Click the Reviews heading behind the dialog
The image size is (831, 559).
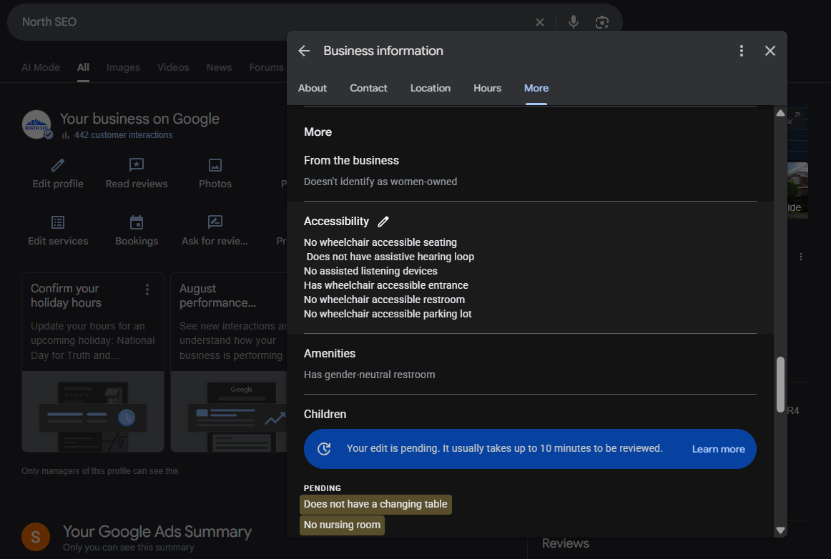[x=566, y=544]
